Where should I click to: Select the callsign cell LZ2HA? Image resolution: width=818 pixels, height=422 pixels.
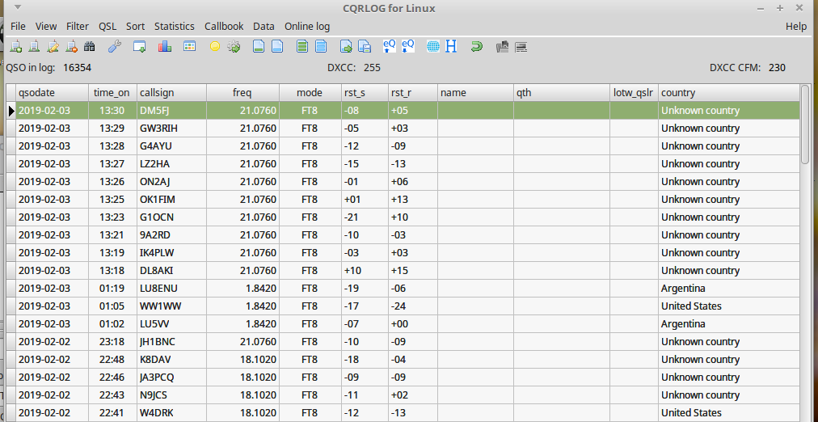[x=171, y=164]
